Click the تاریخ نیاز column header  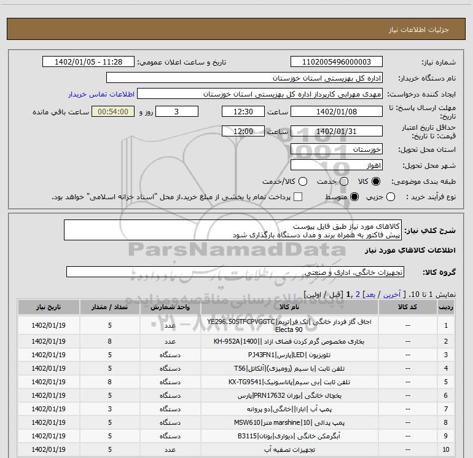click(49, 307)
